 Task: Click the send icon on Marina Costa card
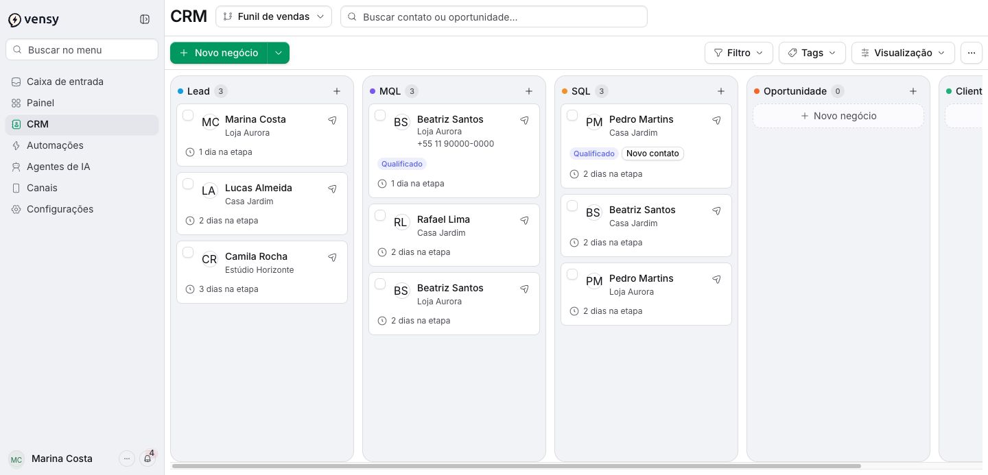(x=332, y=120)
